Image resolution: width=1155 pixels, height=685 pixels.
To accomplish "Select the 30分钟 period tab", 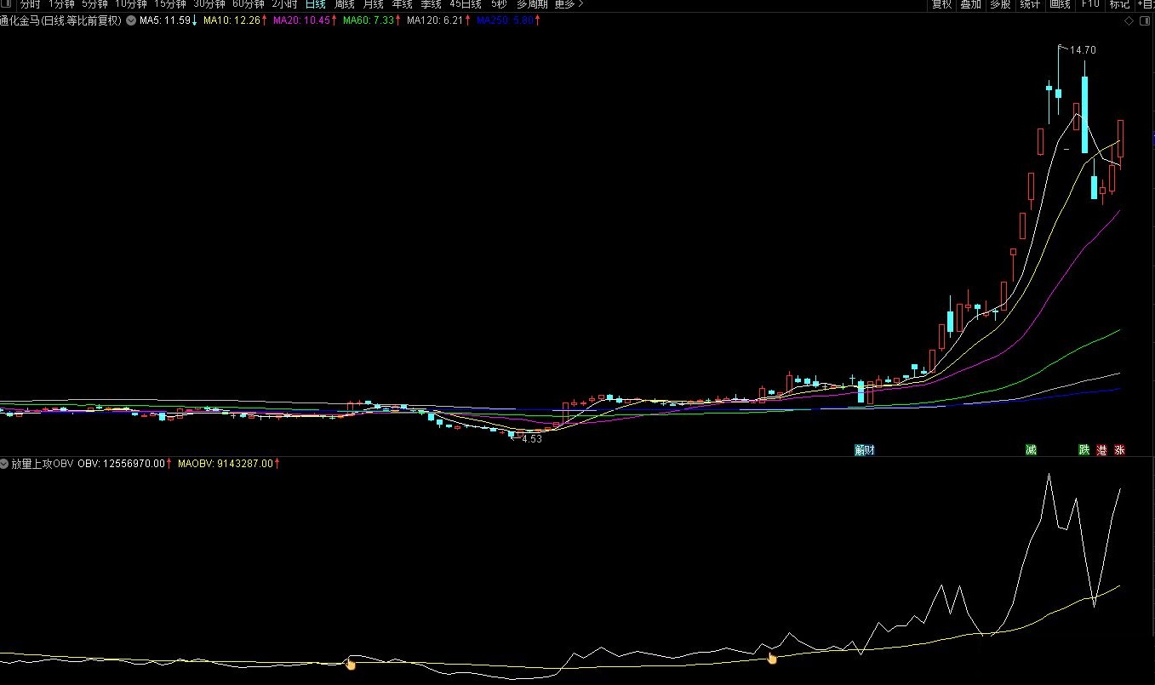I will coord(209,4).
